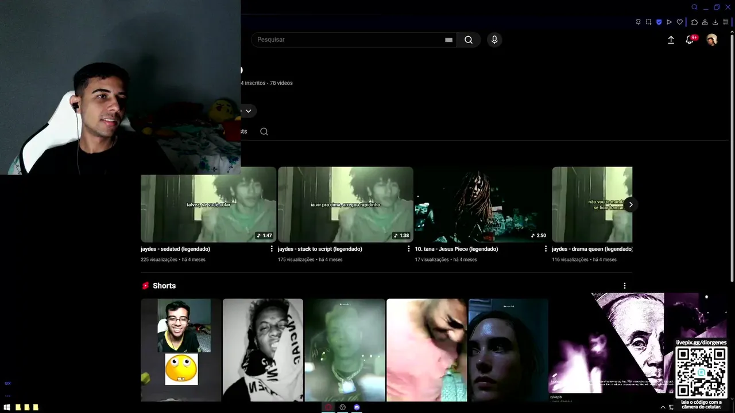The width and height of the screenshot is (735, 413).
Task: Click the "78 vídeos" channel stat text
Action: (x=281, y=83)
